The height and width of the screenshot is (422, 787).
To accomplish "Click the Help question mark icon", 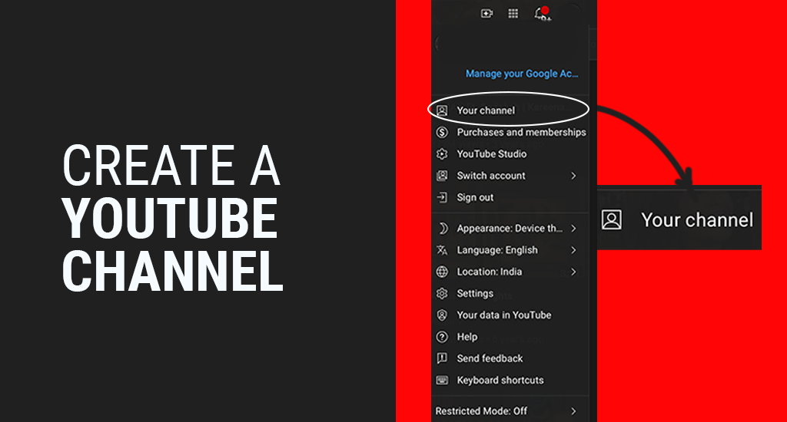I will [442, 337].
